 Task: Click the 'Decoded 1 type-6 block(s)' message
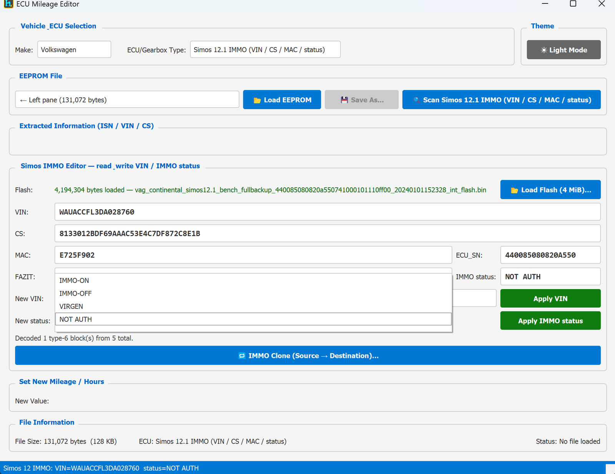[x=74, y=338]
